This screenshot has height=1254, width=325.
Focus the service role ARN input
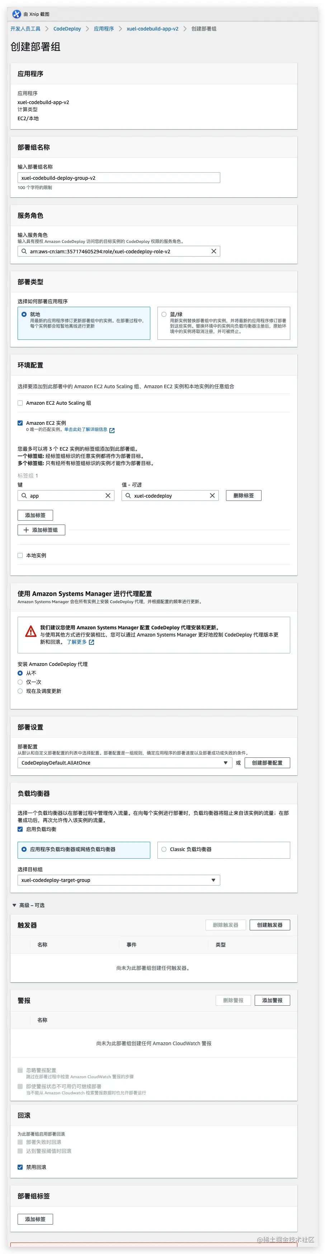(119, 251)
